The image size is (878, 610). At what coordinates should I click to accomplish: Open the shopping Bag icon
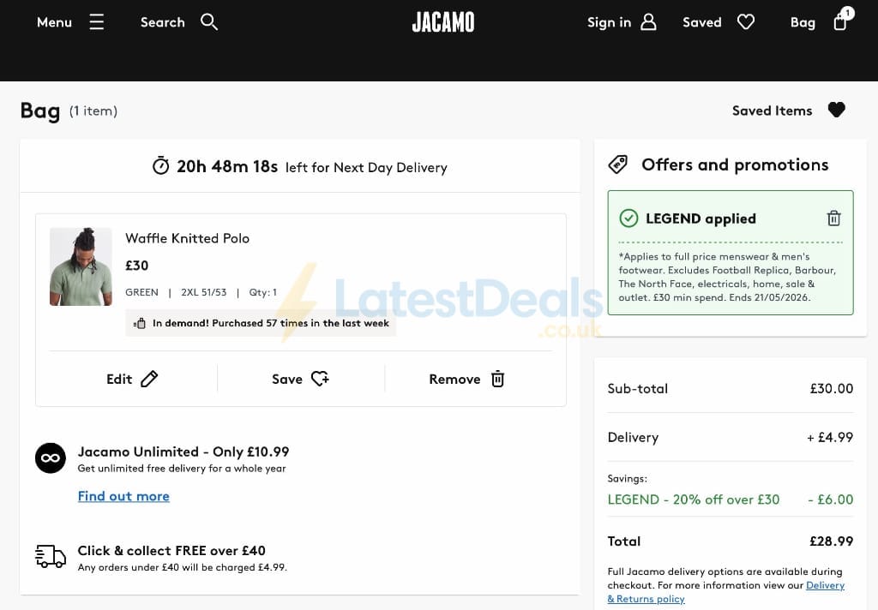pyautogui.click(x=840, y=21)
